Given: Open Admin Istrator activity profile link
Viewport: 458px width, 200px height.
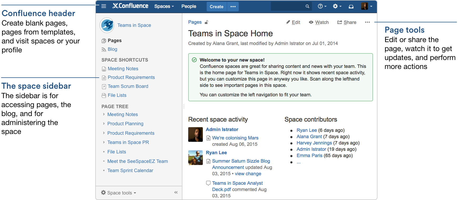Looking at the screenshot, I should pyautogui.click(x=222, y=129).
